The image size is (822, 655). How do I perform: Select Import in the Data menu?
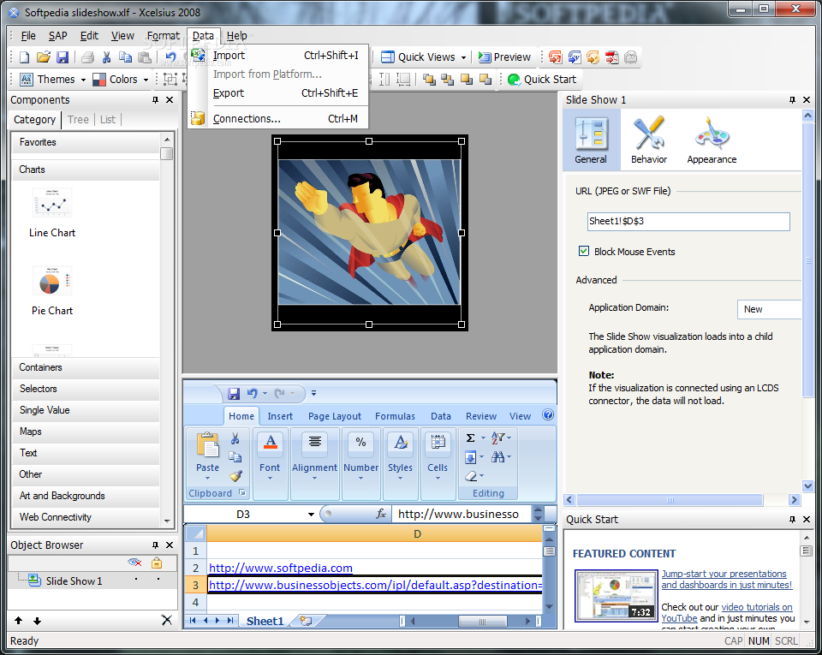pos(277,56)
